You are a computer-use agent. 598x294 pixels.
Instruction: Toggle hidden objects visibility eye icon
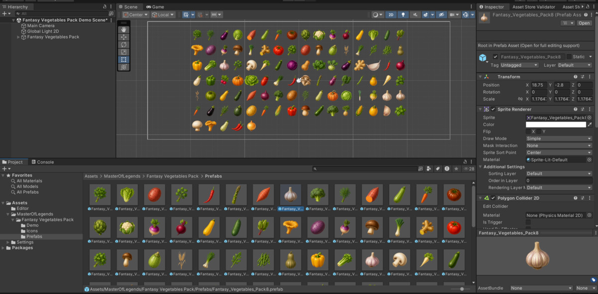[x=442, y=15]
